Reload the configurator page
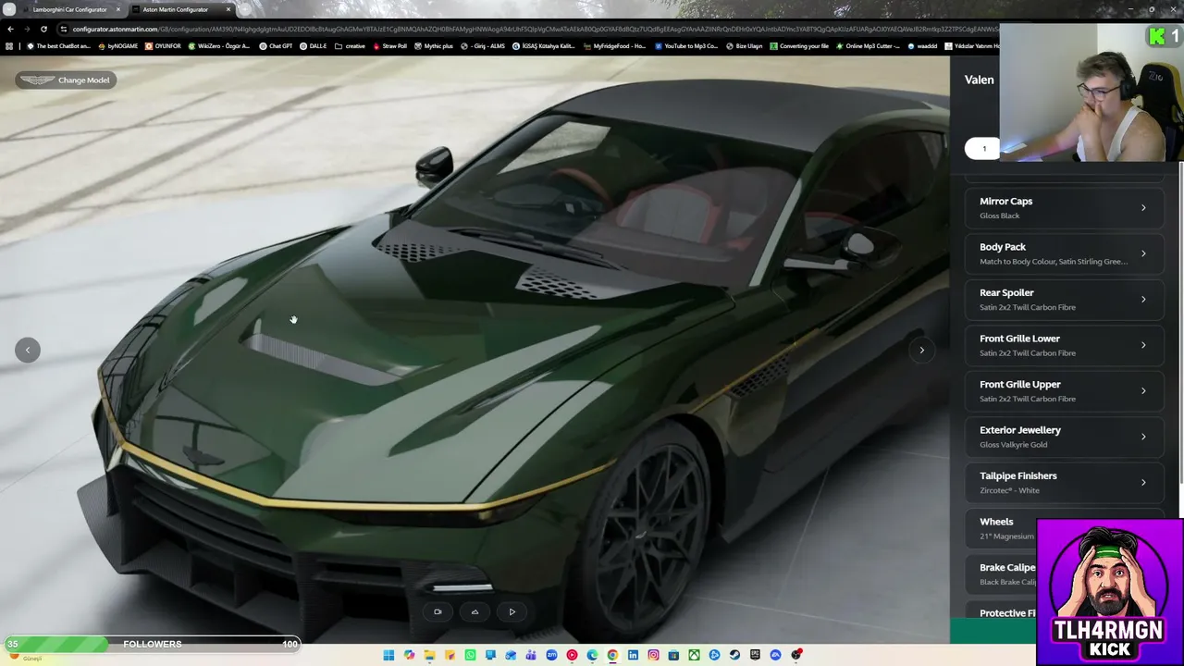The width and height of the screenshot is (1184, 666). (x=43, y=29)
